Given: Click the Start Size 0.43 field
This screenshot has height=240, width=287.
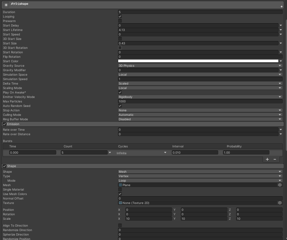Looking at the screenshot, I should tap(198, 43).
